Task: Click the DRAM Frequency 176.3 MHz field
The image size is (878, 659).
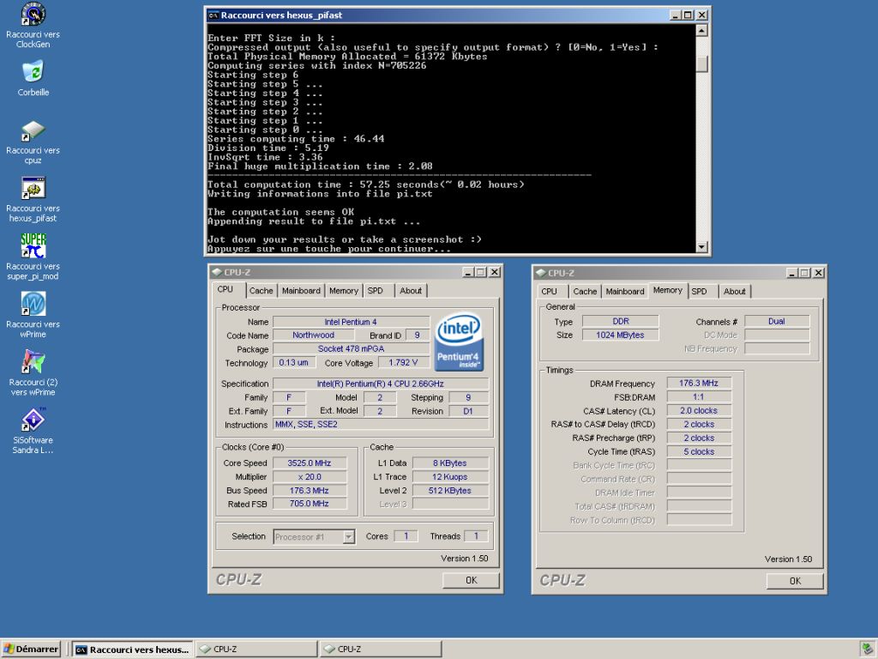Action: [x=699, y=384]
